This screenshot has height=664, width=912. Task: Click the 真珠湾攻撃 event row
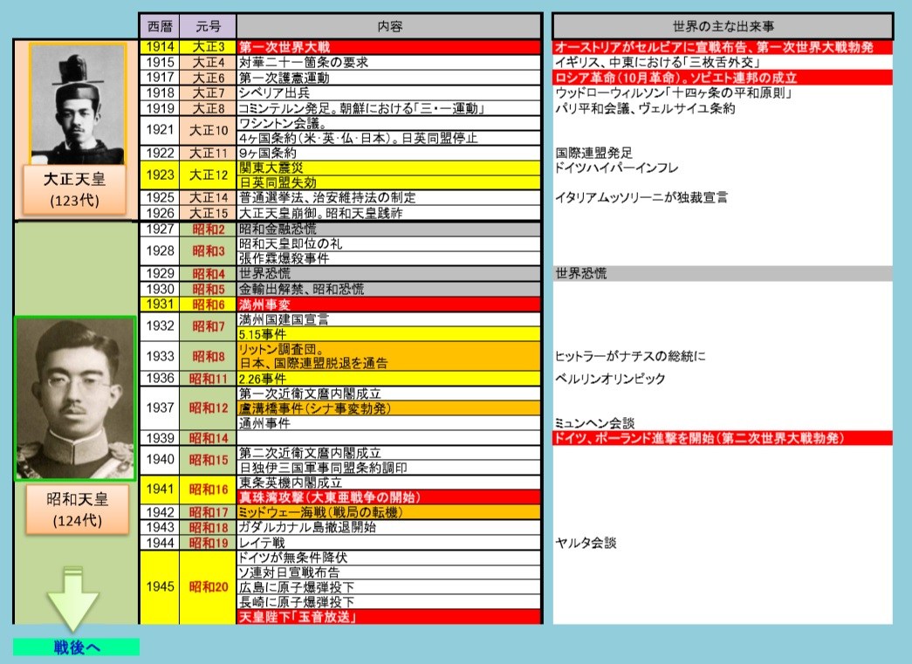tap(389, 496)
